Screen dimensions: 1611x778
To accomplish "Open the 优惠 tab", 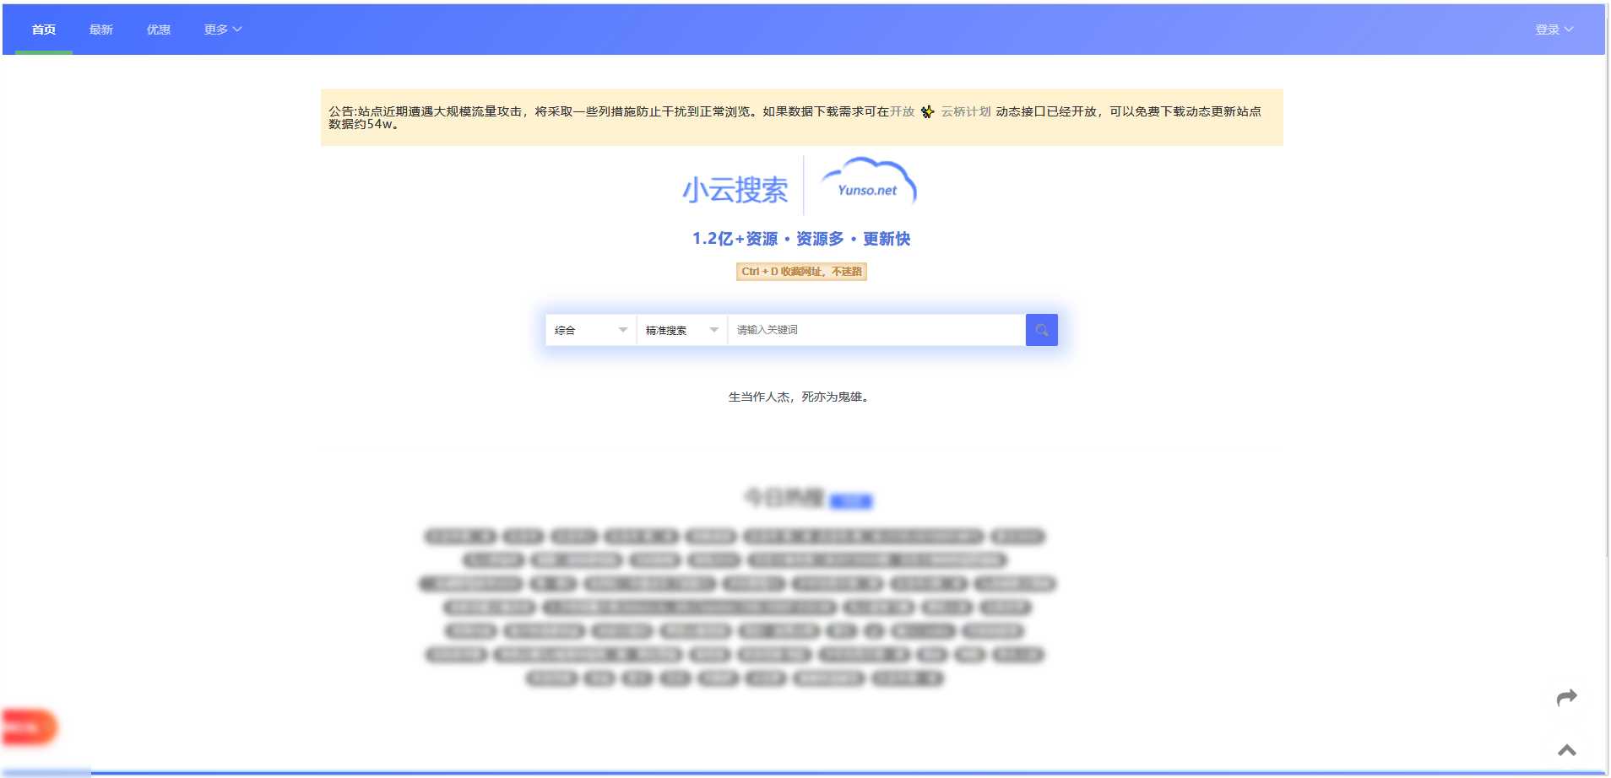I will pyautogui.click(x=159, y=30).
